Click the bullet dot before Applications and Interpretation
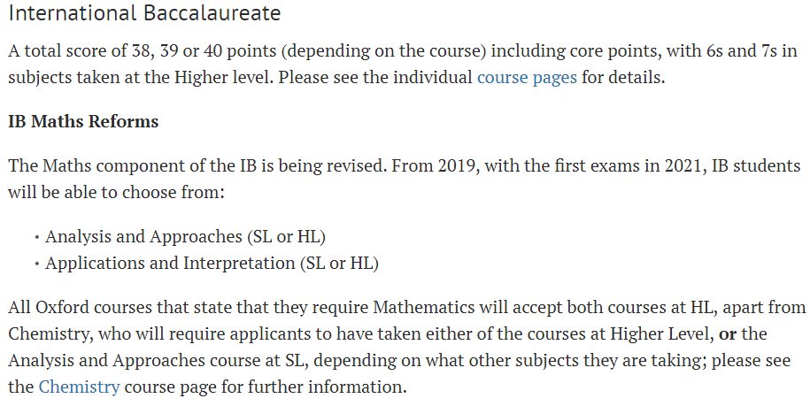Viewport: 810px width, 406px height. tap(36, 264)
